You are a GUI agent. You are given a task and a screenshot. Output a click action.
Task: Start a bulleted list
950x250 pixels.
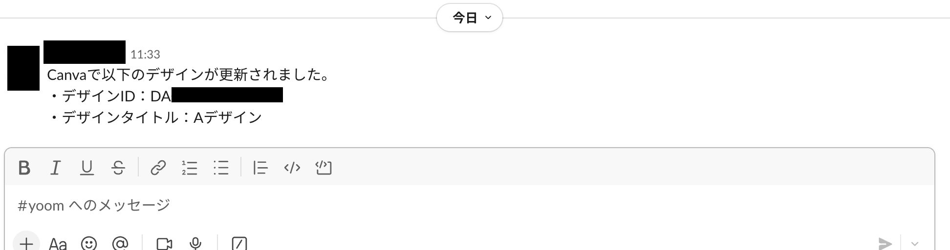pos(221,168)
